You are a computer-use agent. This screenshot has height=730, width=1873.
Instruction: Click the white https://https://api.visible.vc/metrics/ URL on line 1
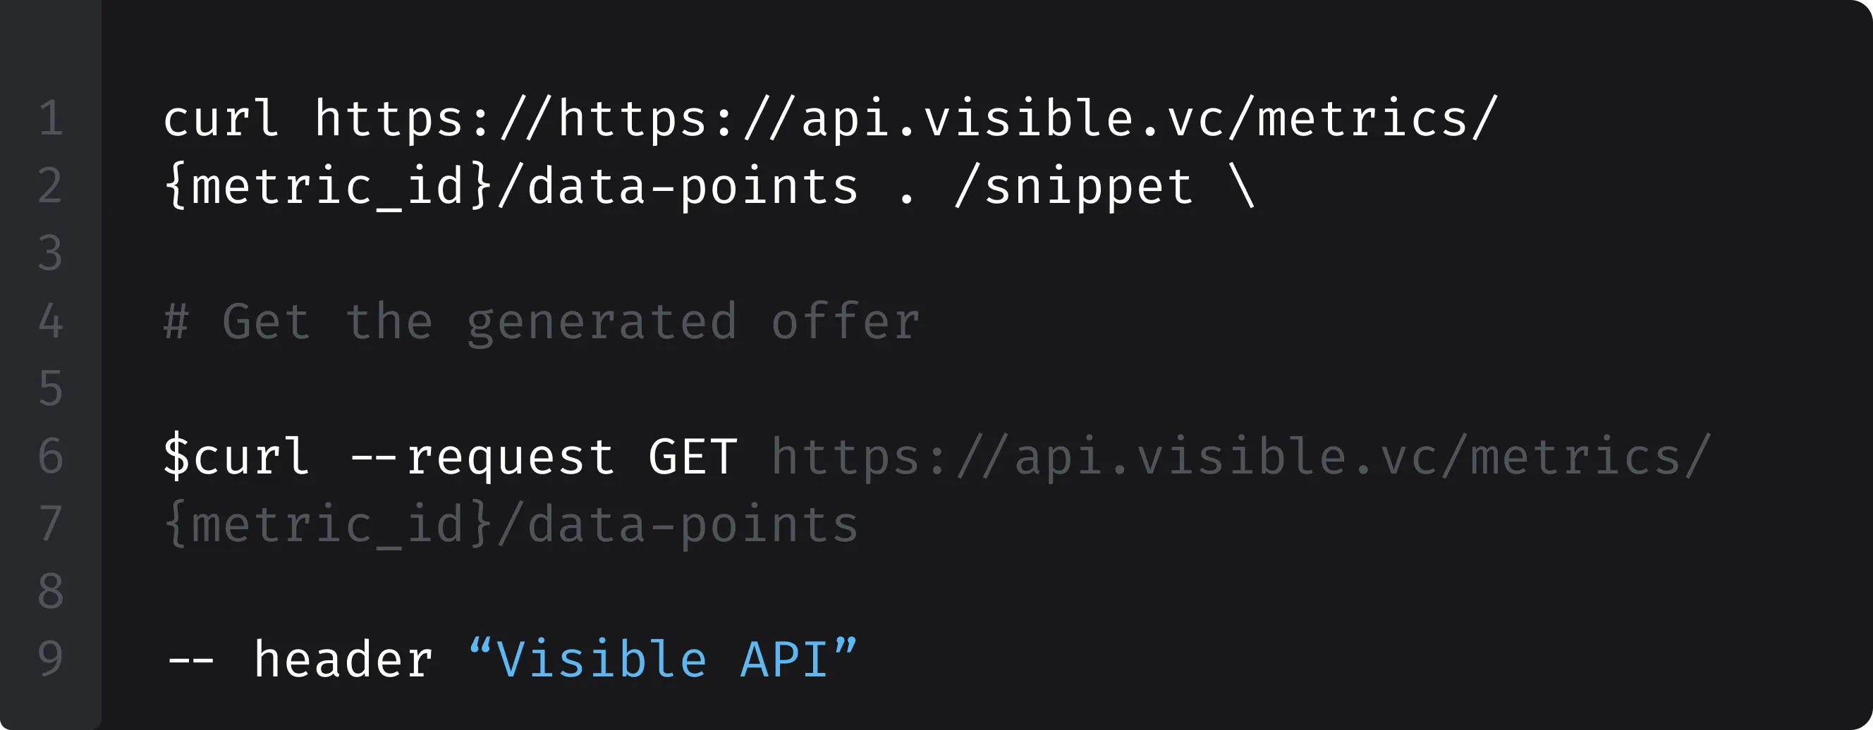[x=905, y=118]
